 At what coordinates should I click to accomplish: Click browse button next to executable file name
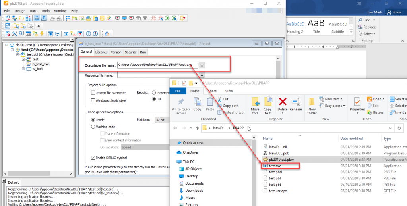point(201,65)
